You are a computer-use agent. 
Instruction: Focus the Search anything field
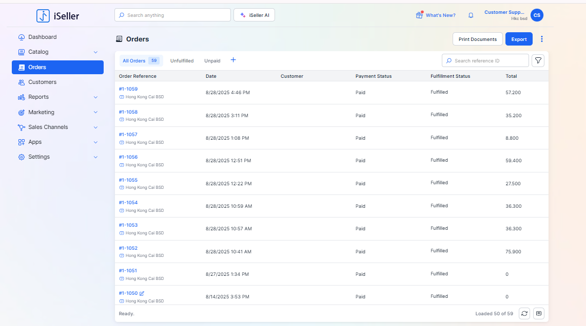[x=172, y=15]
